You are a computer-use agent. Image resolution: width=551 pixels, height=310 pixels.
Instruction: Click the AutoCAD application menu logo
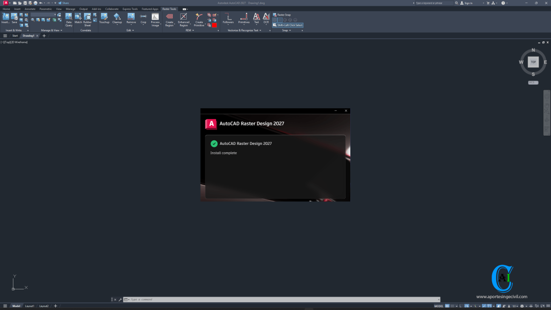pyautogui.click(x=6, y=3)
